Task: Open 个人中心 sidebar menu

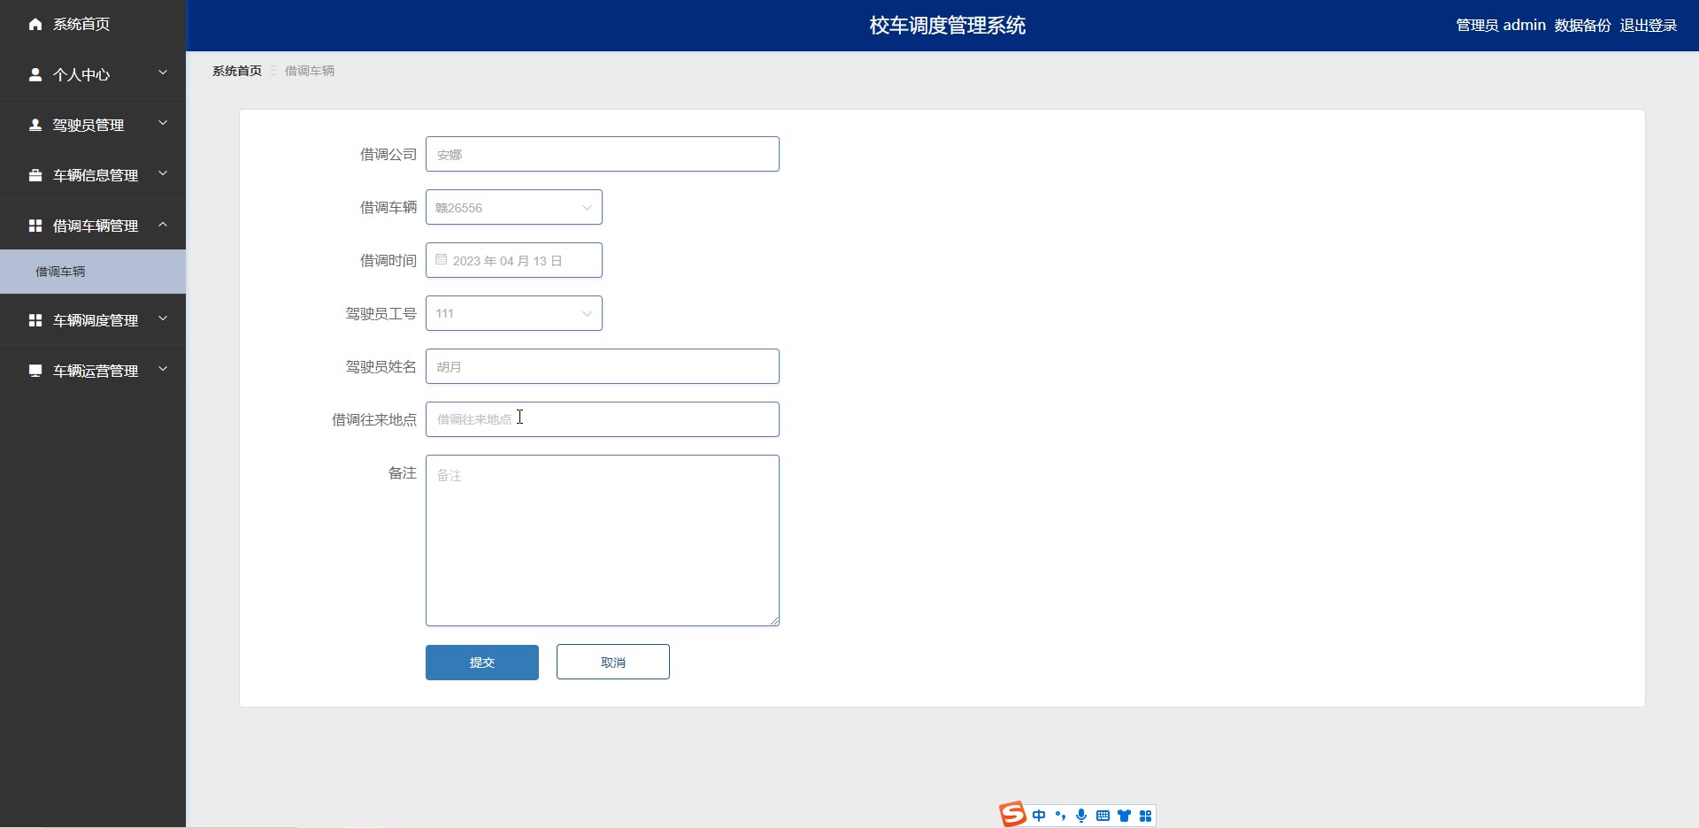Action: [93, 75]
